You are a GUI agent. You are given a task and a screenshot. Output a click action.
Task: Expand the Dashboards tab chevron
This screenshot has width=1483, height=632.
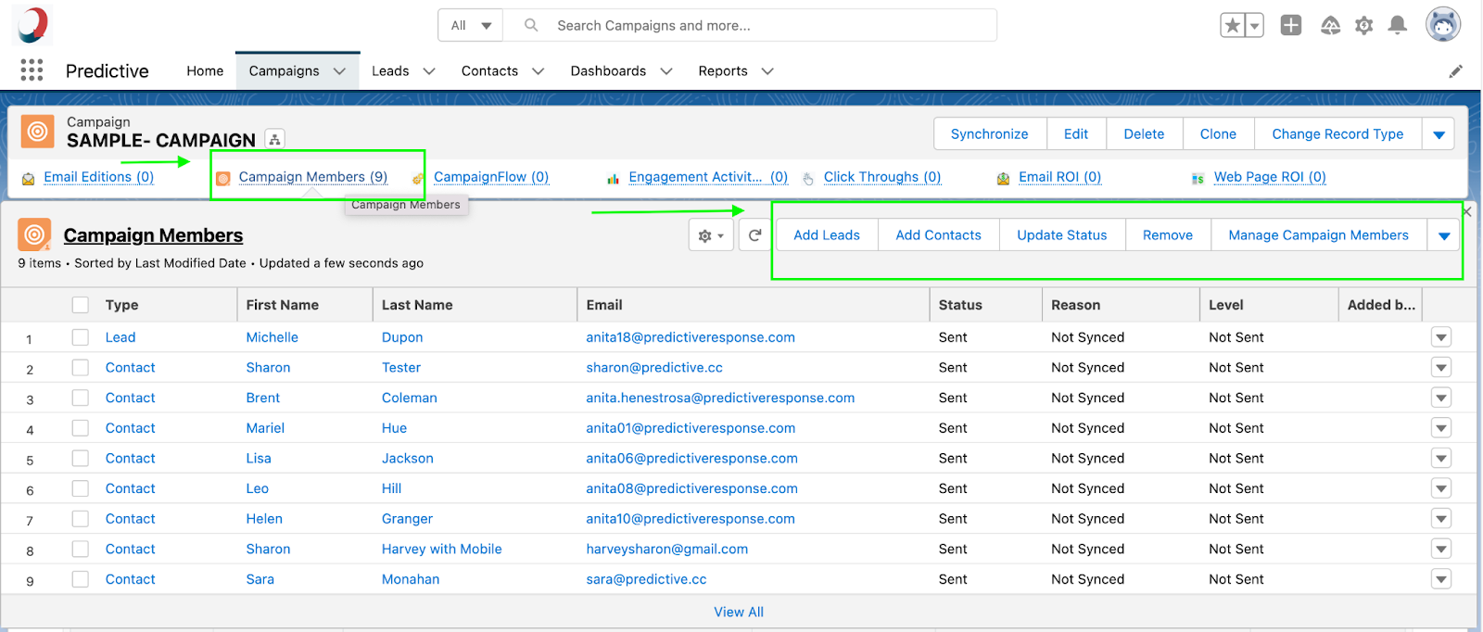coord(665,71)
